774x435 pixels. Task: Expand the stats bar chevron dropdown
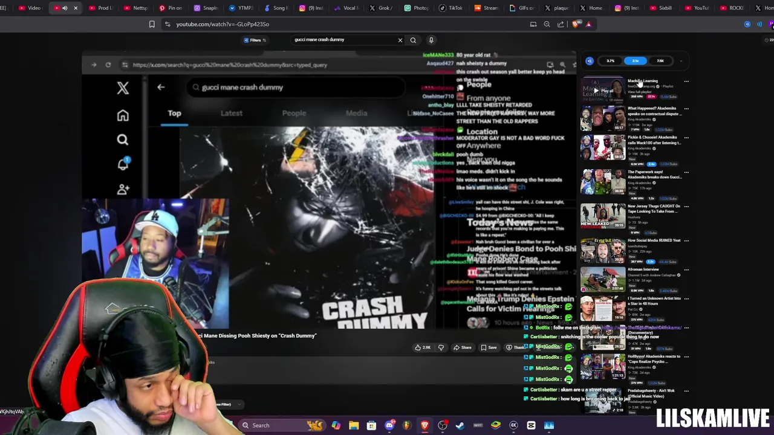(681, 61)
